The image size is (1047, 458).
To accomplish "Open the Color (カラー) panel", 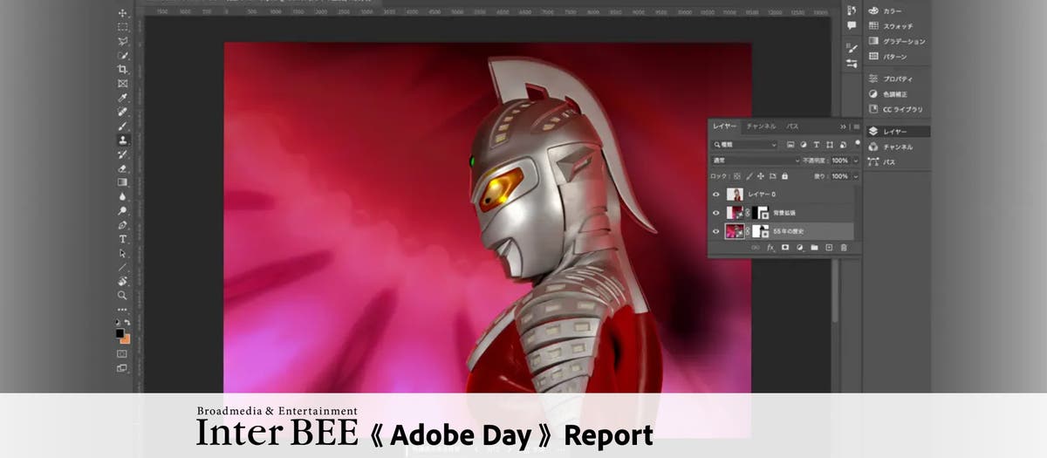I will (885, 10).
